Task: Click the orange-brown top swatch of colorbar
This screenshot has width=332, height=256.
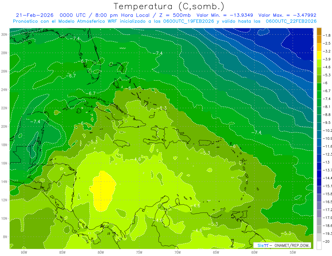Action: [319, 31]
